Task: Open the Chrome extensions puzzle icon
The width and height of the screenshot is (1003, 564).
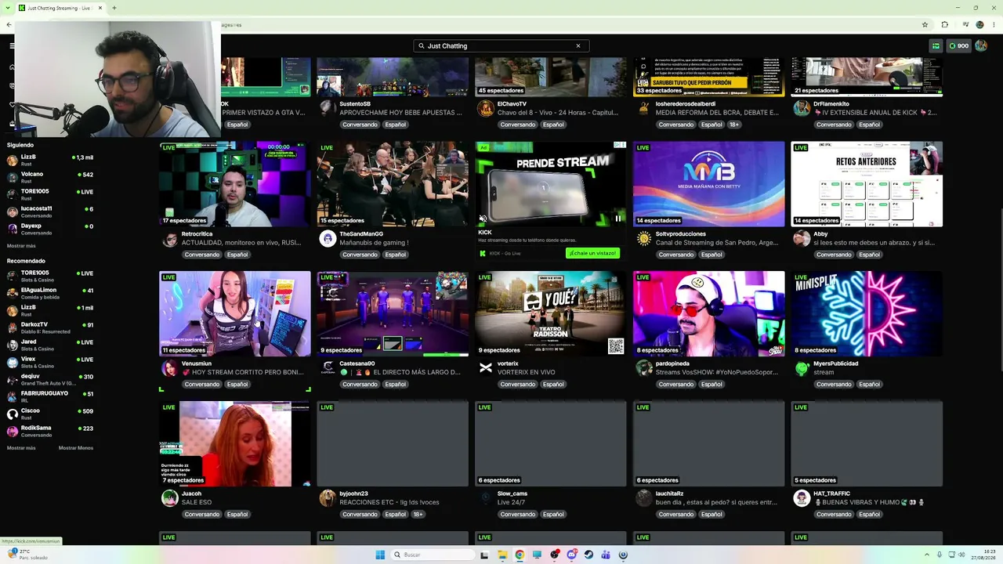Action: click(x=945, y=24)
